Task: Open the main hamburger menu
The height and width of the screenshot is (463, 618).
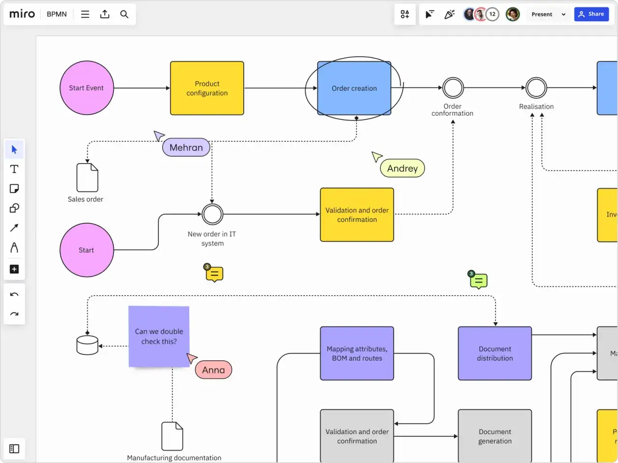Action: [x=85, y=14]
